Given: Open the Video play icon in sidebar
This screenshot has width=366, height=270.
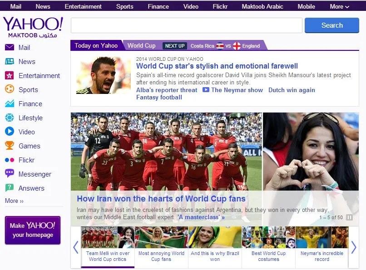Looking at the screenshot, I should 10,131.
